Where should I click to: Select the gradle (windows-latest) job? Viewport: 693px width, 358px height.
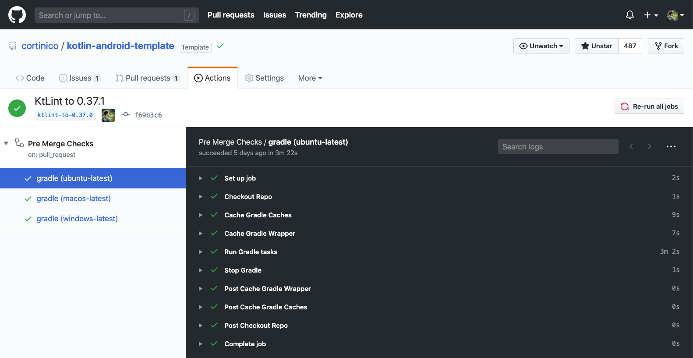point(93,219)
